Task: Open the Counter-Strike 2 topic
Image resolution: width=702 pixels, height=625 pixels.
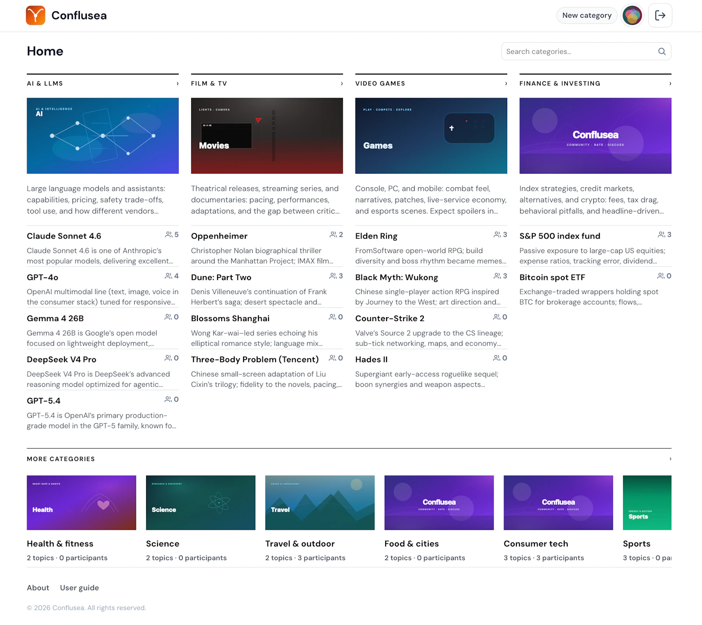Action: pyautogui.click(x=390, y=318)
